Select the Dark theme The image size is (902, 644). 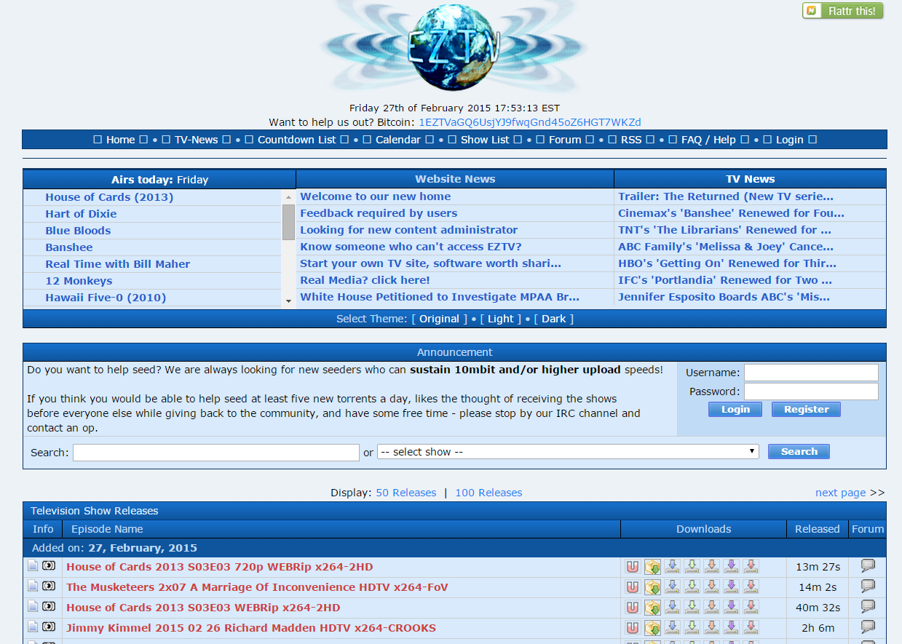coord(553,319)
